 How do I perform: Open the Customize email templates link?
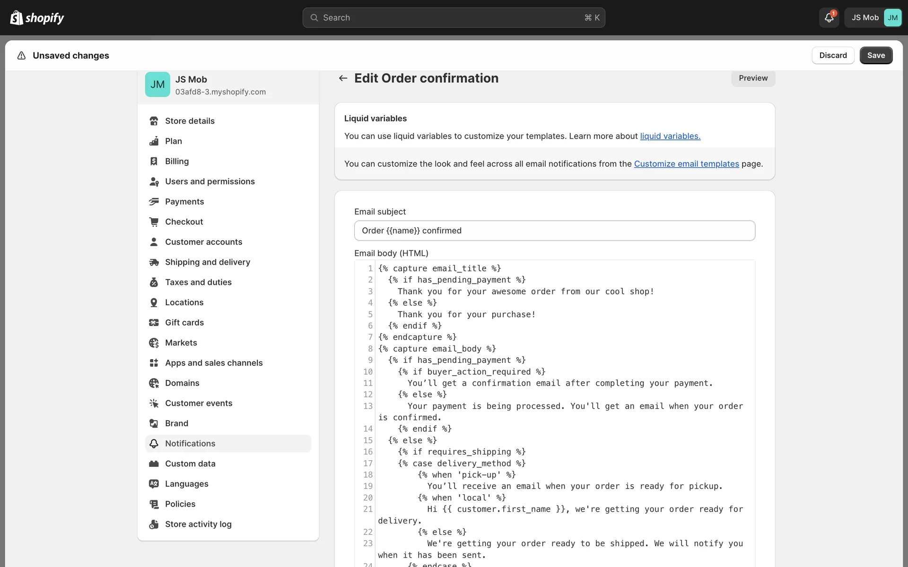(686, 164)
